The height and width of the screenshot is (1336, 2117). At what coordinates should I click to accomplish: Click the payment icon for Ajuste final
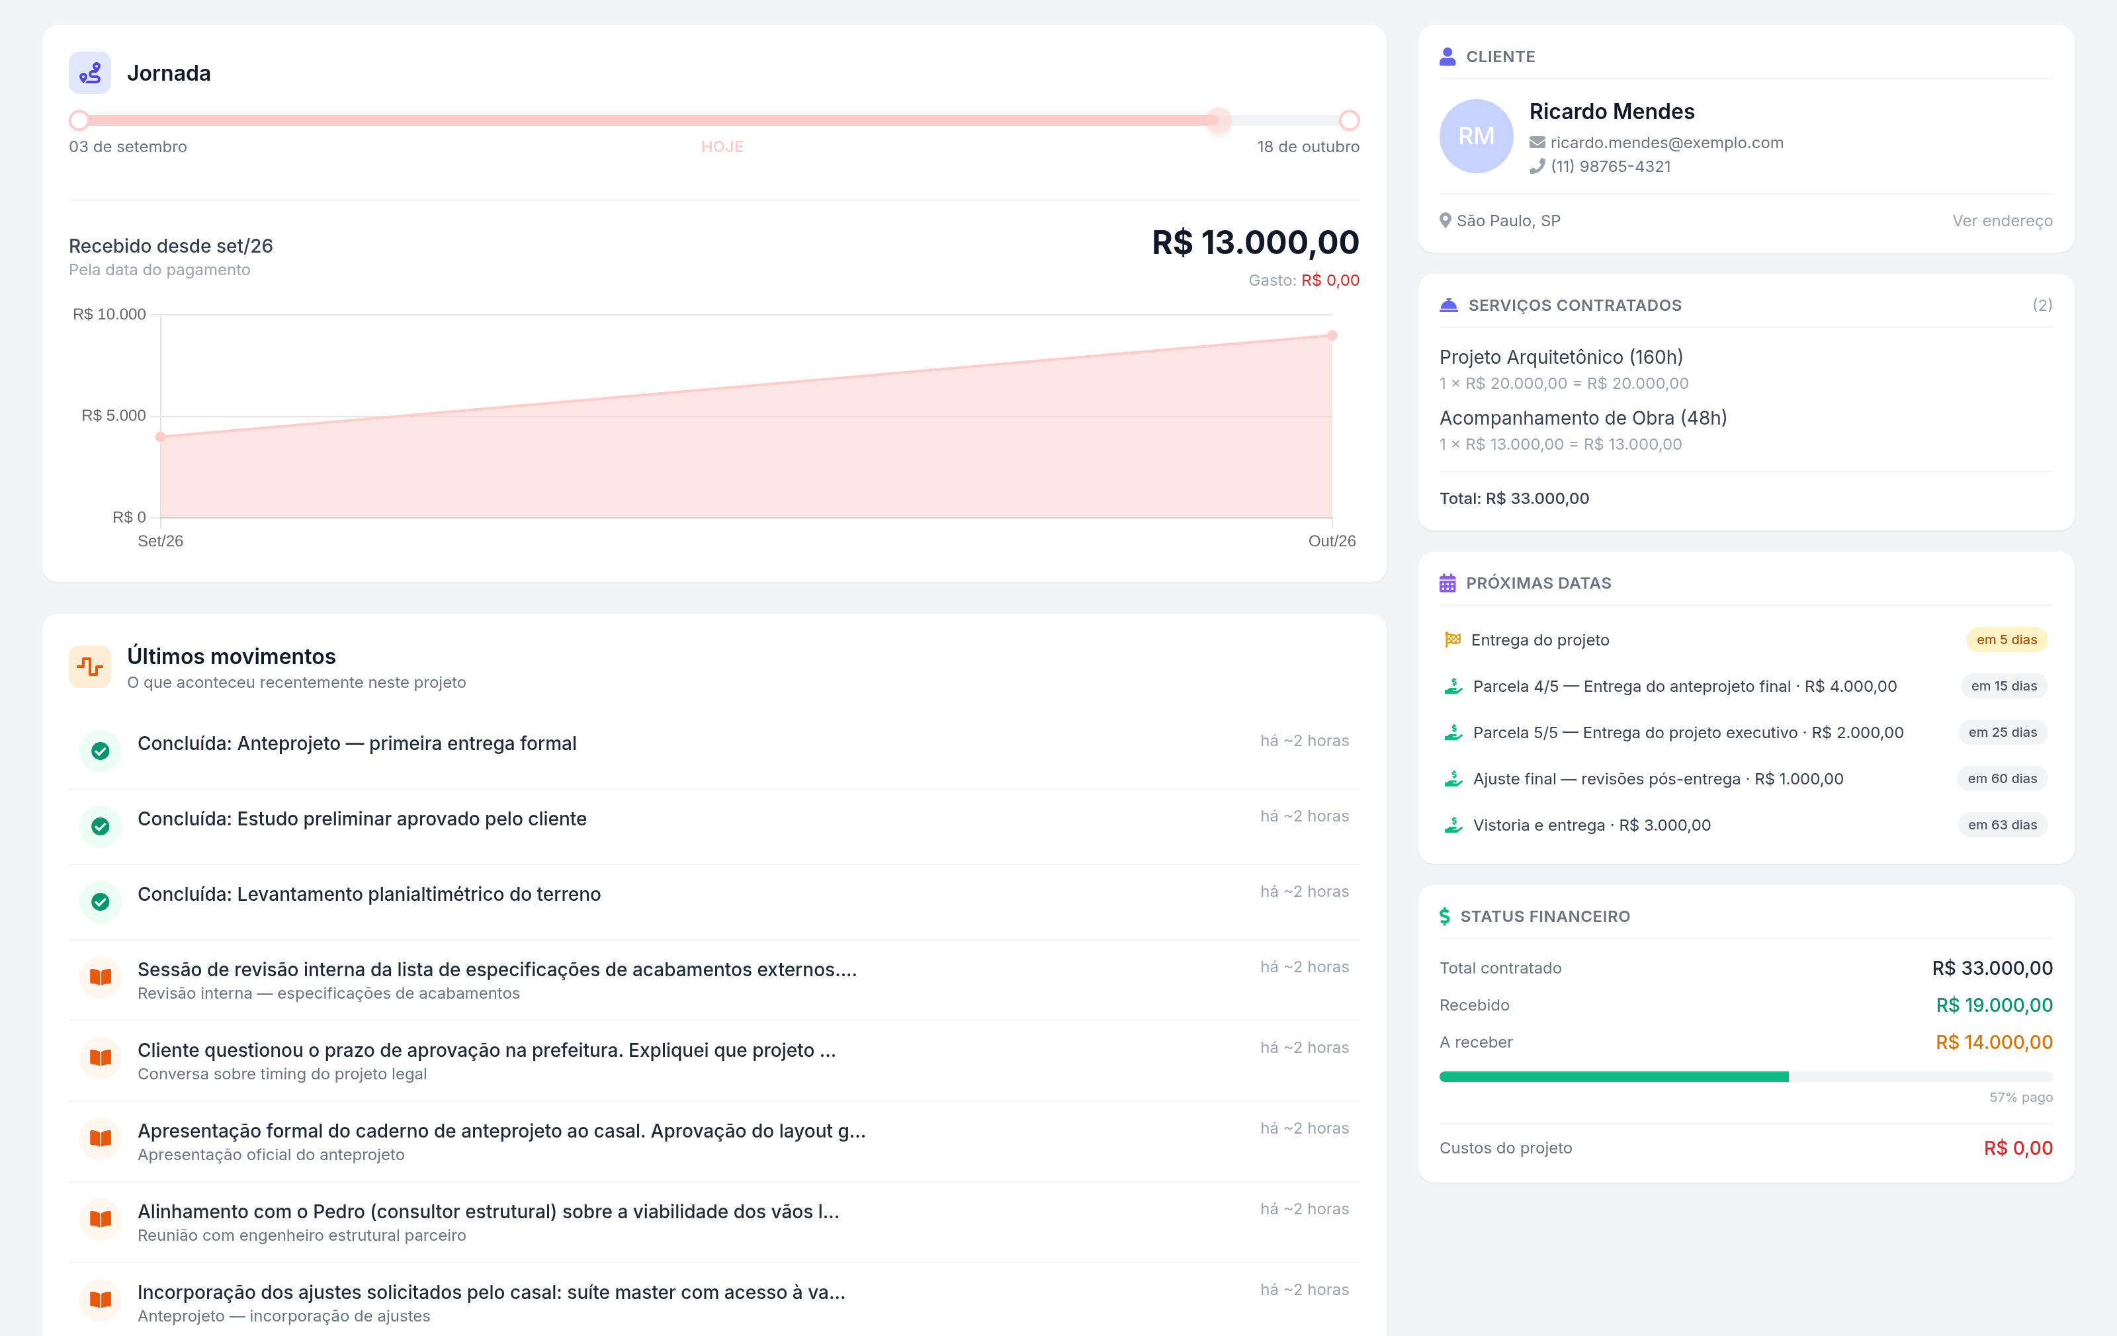1453,778
